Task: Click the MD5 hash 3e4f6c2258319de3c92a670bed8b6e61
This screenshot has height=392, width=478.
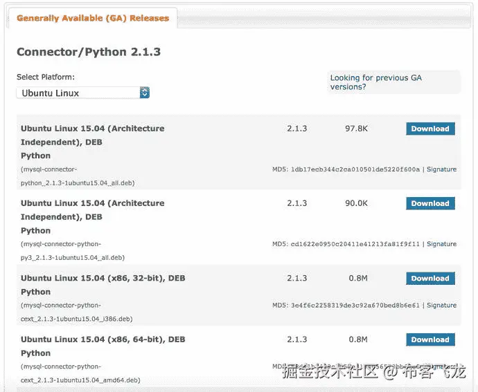Action: point(355,306)
